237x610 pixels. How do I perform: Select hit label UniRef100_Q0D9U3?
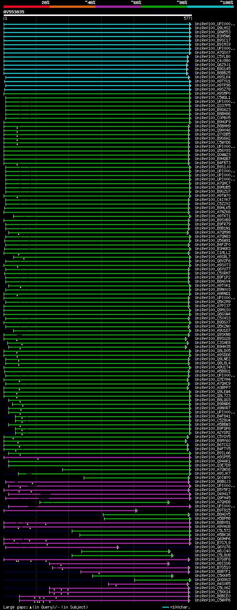point(213,580)
